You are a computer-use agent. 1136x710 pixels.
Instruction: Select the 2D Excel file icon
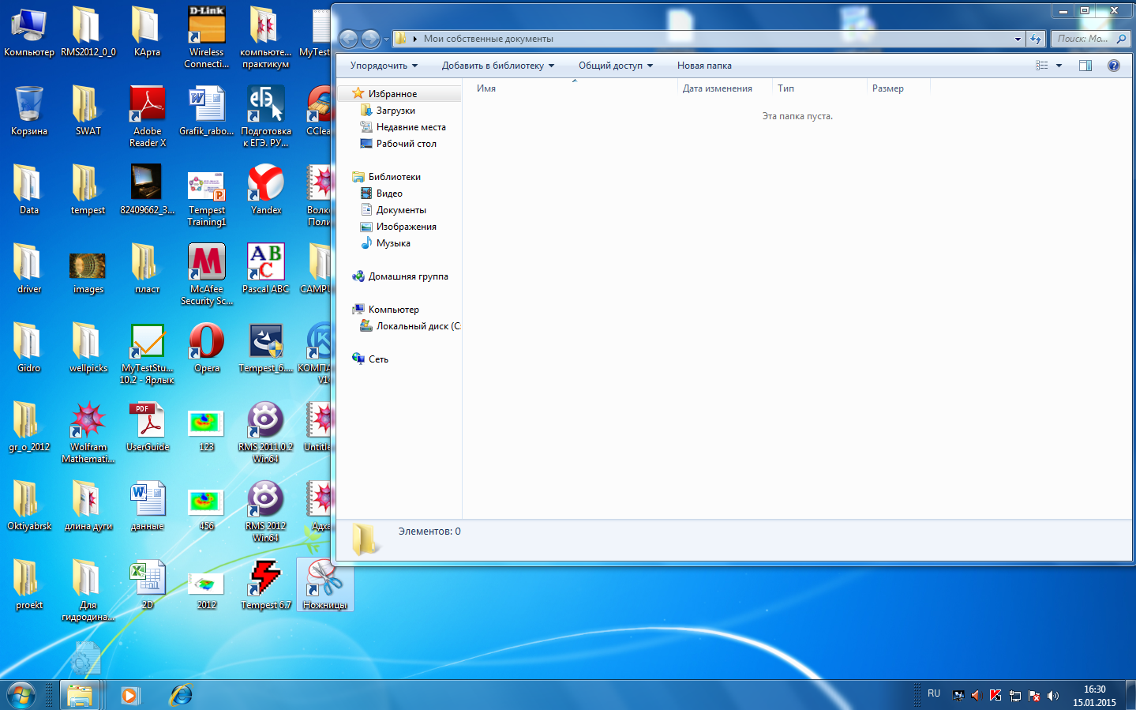pos(148,584)
